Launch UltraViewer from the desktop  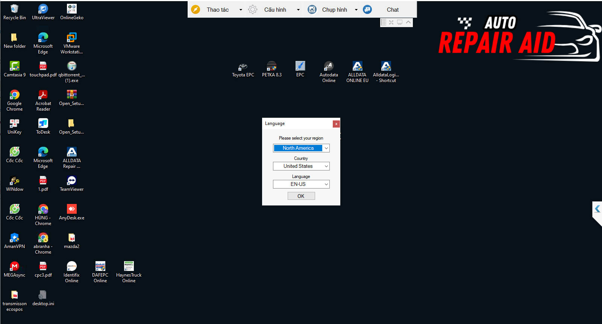[43, 12]
